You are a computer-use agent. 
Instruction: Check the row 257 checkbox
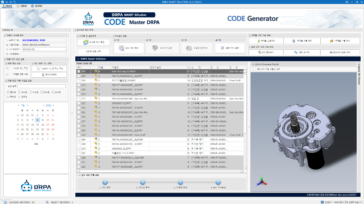(79, 76)
